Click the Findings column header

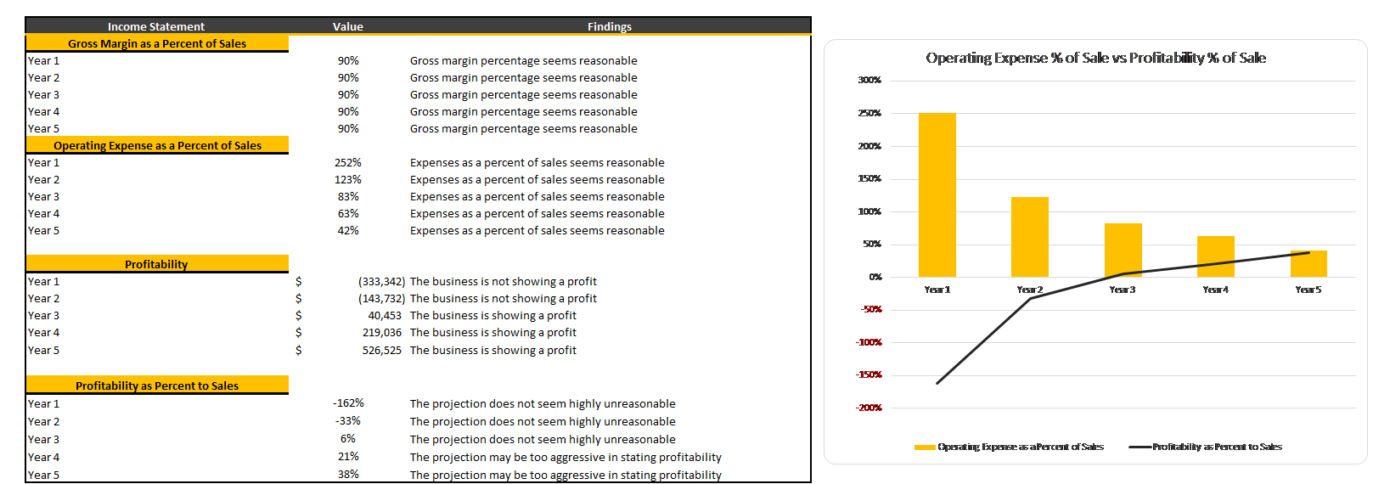pos(610,26)
